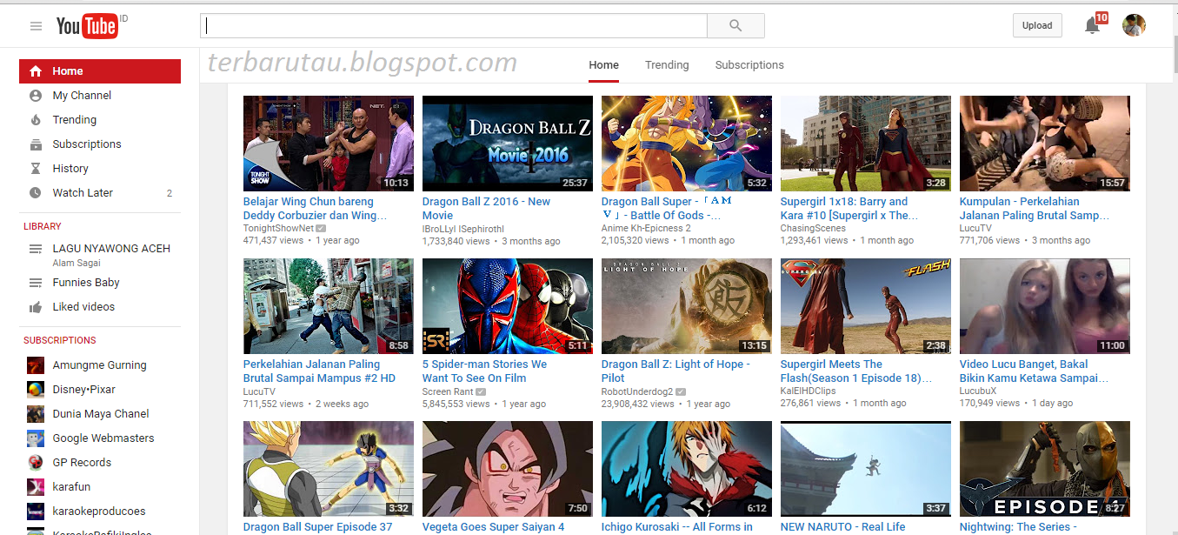Open the Perkelahian Jalanan #2 HD thumbnail
The image size is (1178, 535).
(329, 306)
